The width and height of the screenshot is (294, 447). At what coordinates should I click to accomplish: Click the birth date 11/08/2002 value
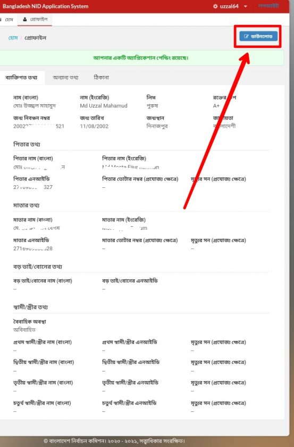(94, 126)
